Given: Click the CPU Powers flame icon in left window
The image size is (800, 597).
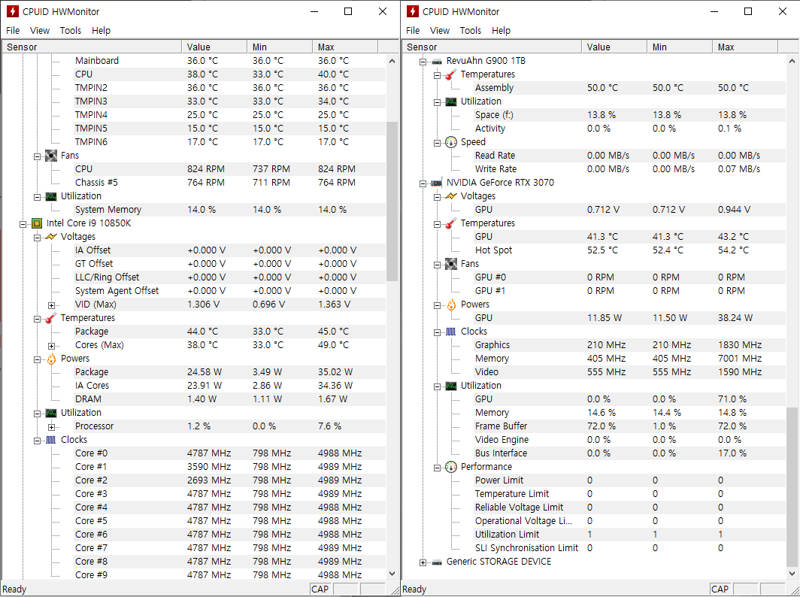Looking at the screenshot, I should 51,359.
